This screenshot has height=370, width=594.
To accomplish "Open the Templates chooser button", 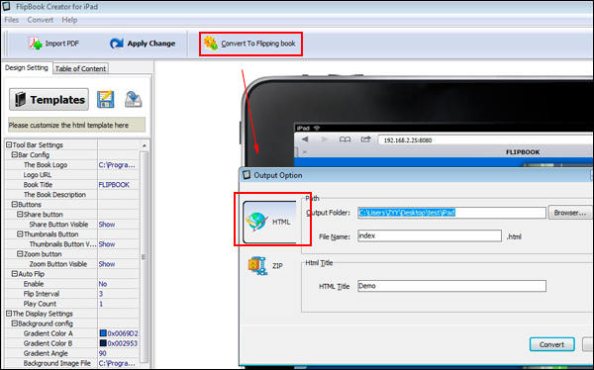I will [x=49, y=100].
